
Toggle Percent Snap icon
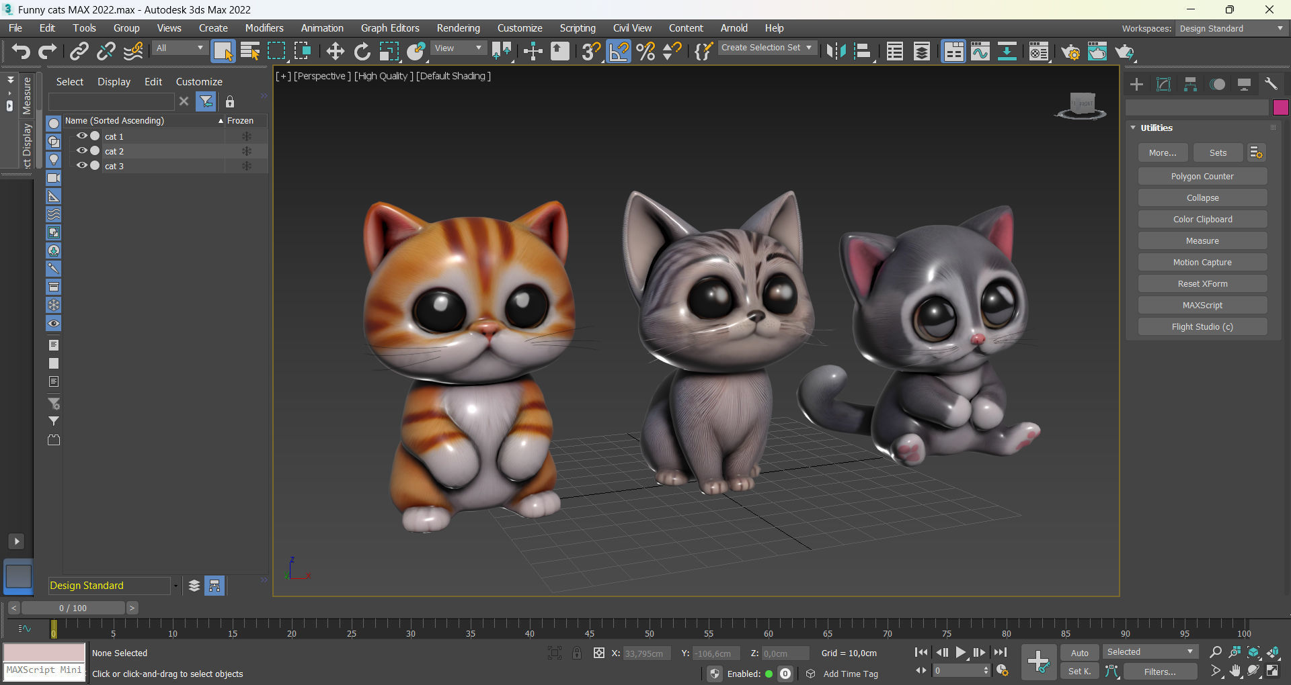[645, 51]
